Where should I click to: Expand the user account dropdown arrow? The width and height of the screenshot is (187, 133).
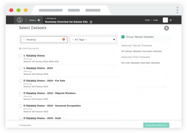(x=171, y=20)
